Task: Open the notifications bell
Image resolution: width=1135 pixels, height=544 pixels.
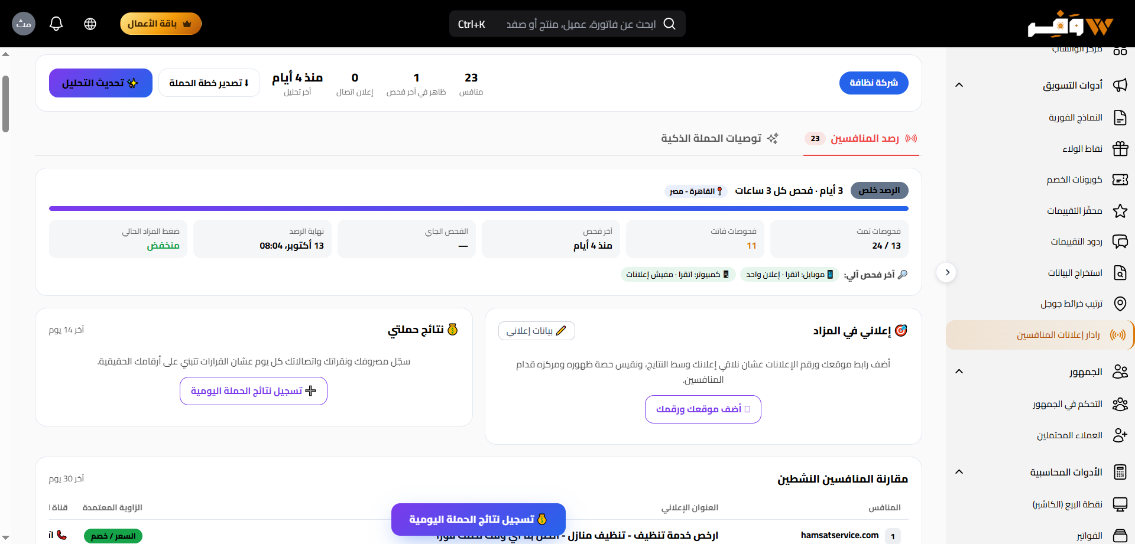Action: tap(56, 24)
